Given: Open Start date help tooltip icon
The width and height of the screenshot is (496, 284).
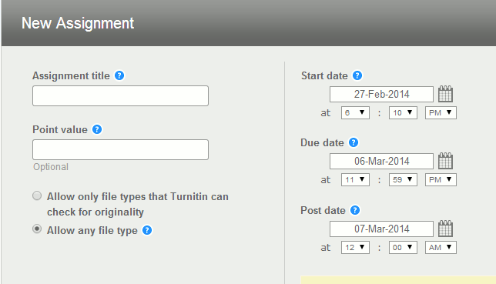Looking at the screenshot, I should (x=357, y=75).
